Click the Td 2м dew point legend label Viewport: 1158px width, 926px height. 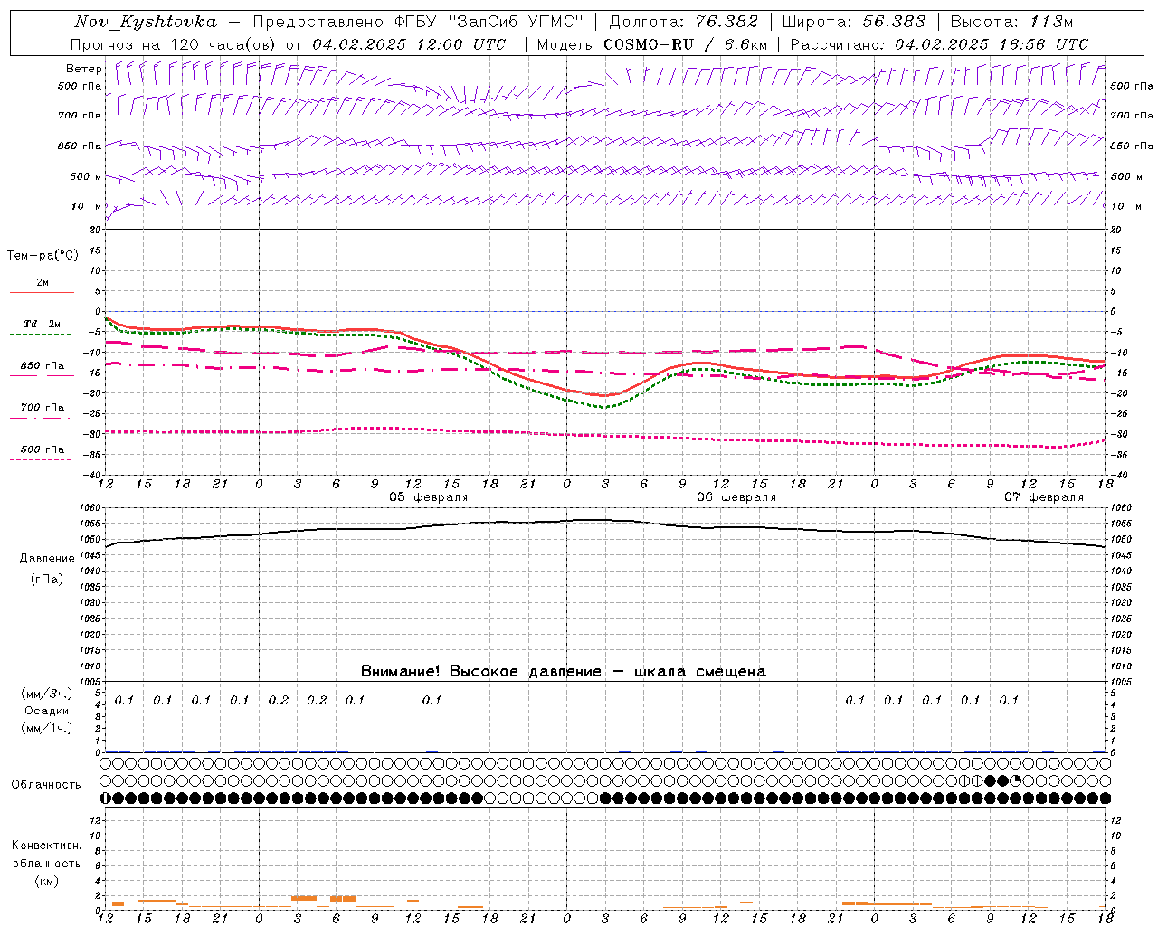[43, 324]
